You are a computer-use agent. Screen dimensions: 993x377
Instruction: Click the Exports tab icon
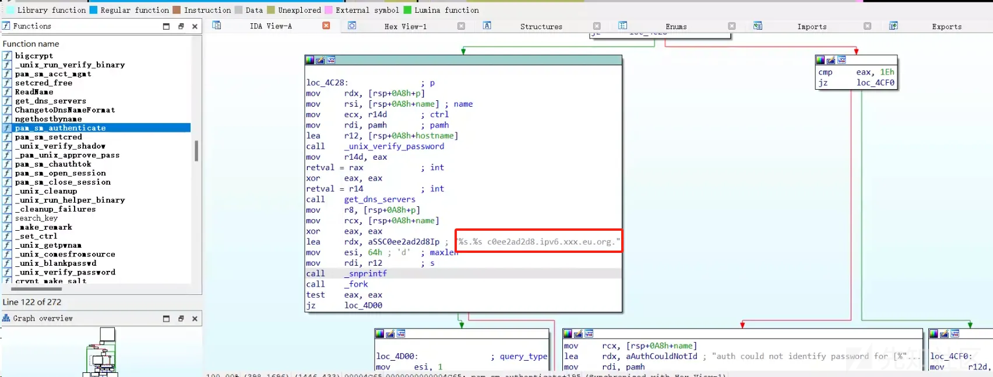(893, 26)
